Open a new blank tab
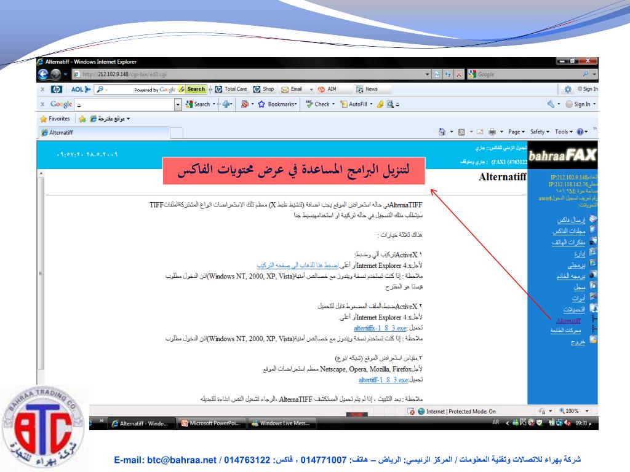630x472 pixels. pos(177,133)
